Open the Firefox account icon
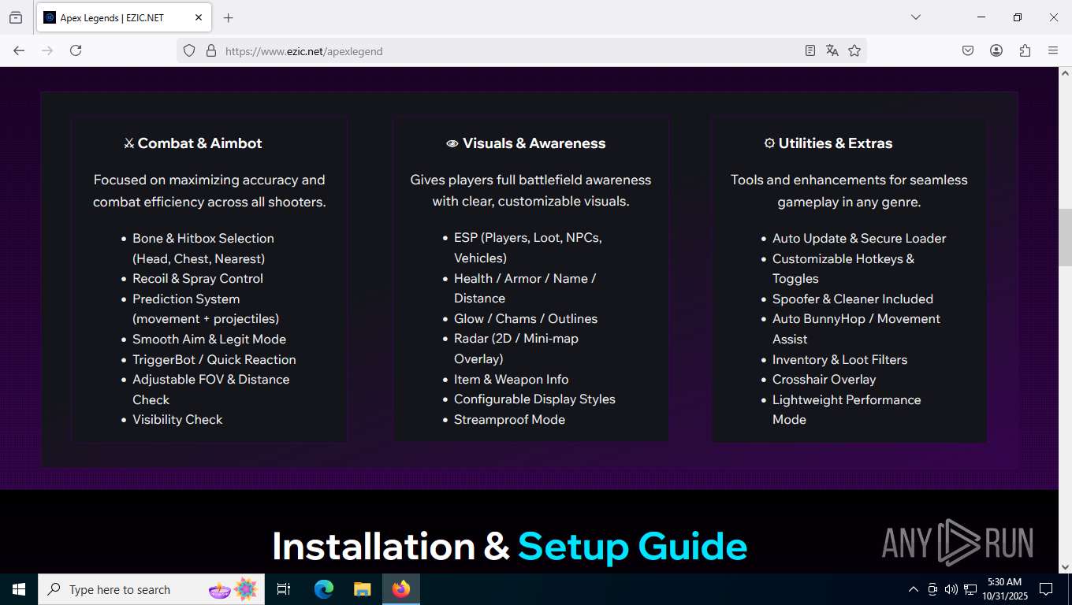1072x605 pixels. tap(996, 50)
